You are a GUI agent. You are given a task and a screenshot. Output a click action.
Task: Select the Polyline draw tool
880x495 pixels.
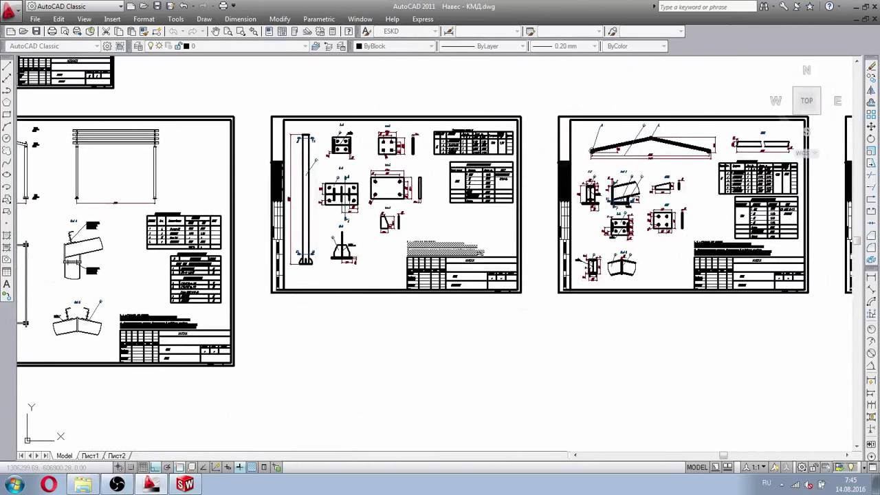(x=7, y=90)
